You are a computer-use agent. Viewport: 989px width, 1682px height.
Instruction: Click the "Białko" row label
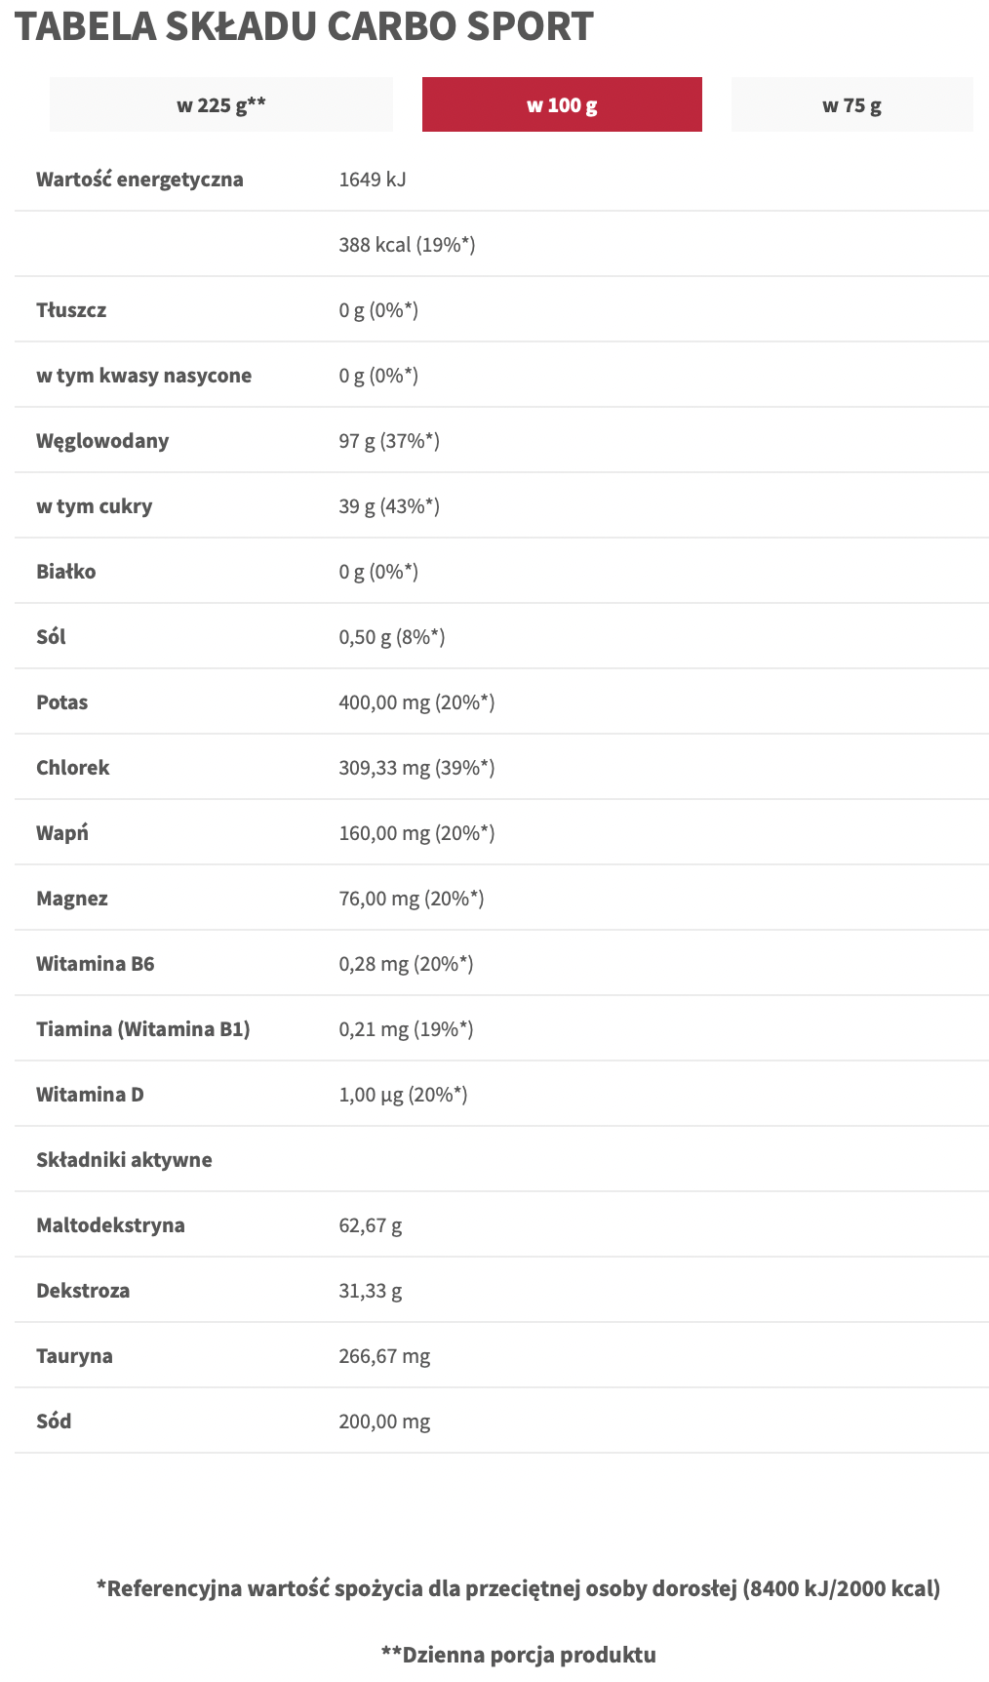tap(66, 572)
